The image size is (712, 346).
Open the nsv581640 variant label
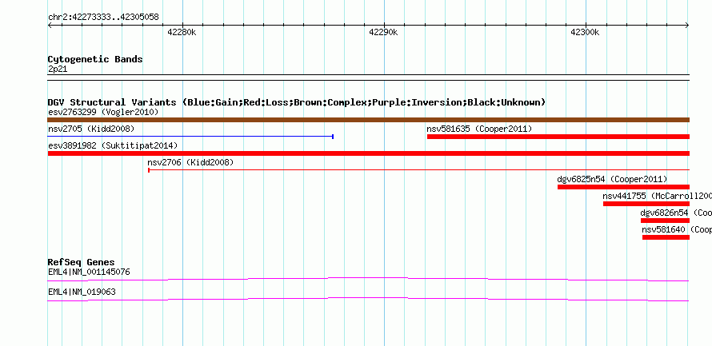(x=677, y=229)
